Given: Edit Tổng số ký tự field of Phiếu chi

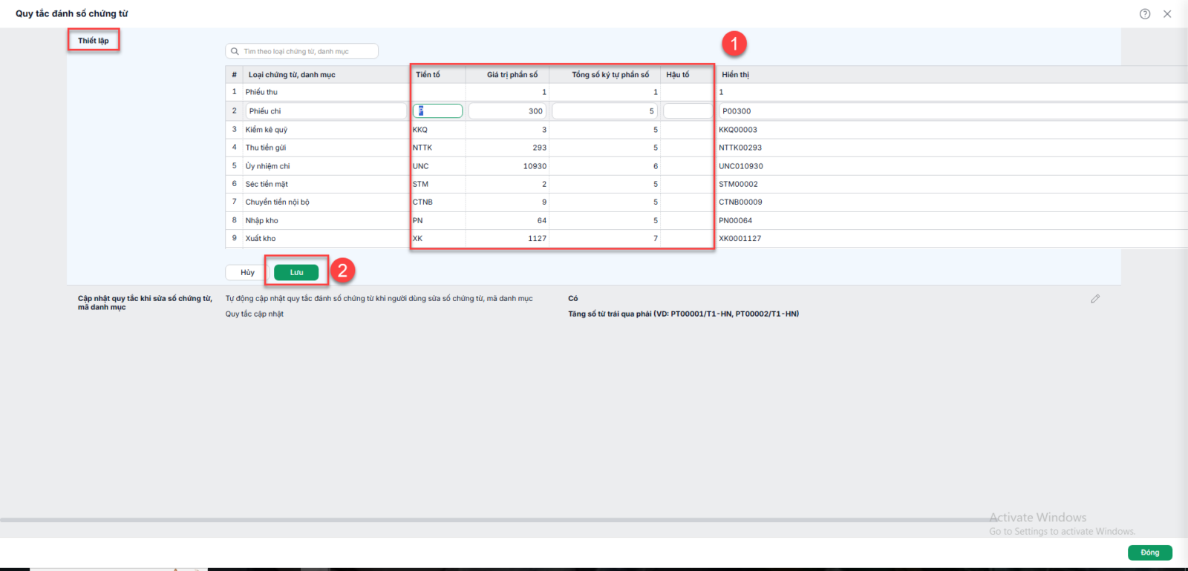Looking at the screenshot, I should pyautogui.click(x=604, y=111).
